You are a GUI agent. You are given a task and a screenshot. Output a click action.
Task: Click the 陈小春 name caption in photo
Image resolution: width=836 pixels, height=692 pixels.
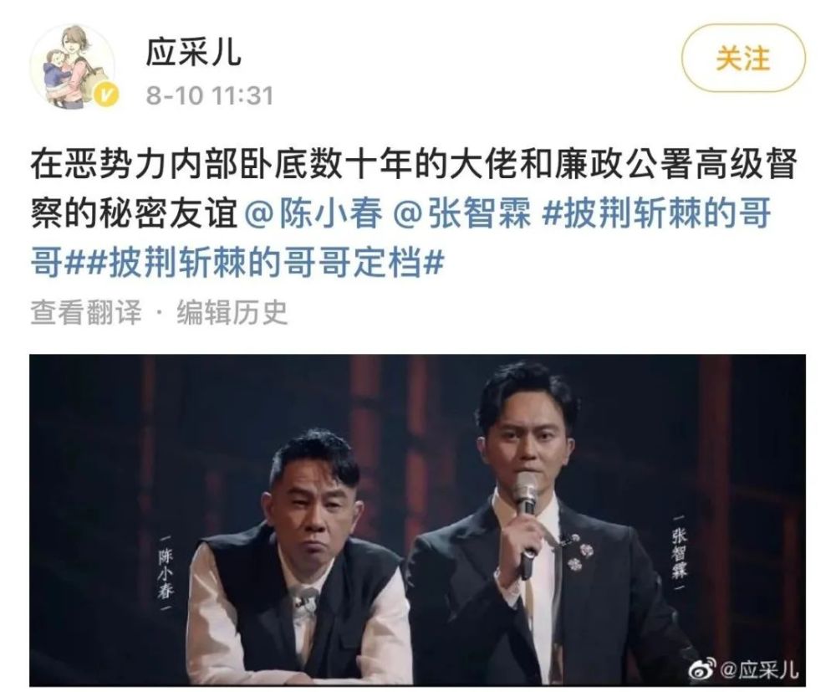tap(166, 572)
